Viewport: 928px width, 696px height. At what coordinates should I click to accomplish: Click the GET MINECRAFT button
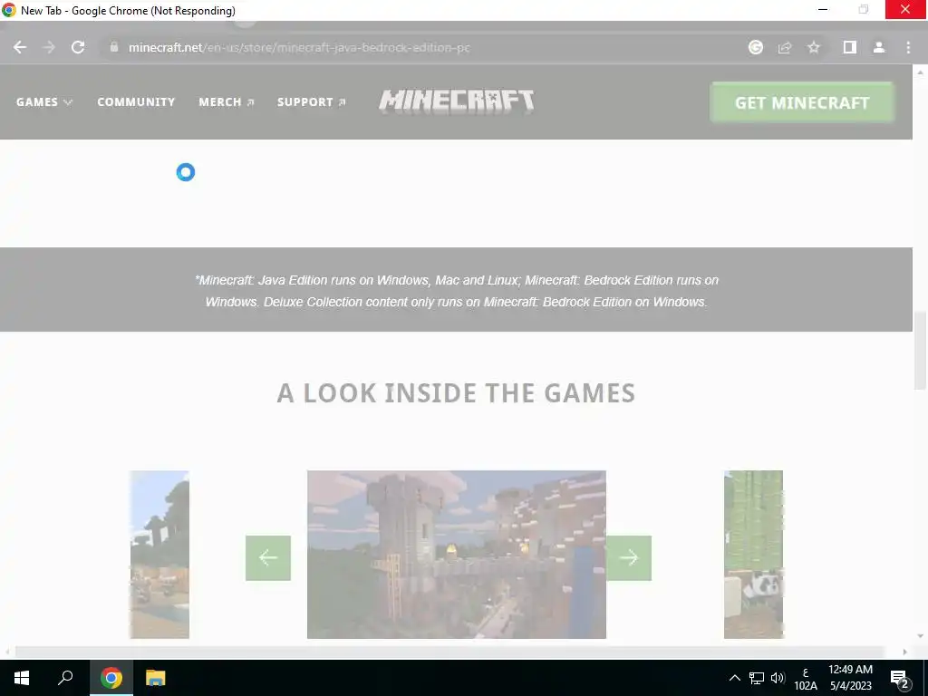(802, 102)
